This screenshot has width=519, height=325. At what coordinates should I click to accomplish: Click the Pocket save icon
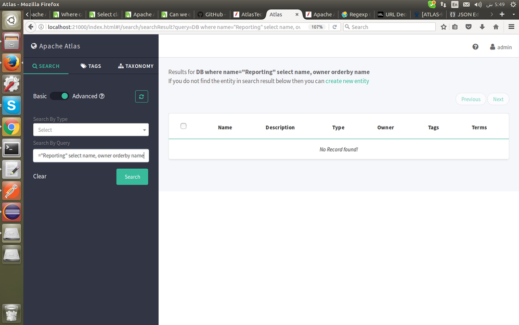[469, 27]
